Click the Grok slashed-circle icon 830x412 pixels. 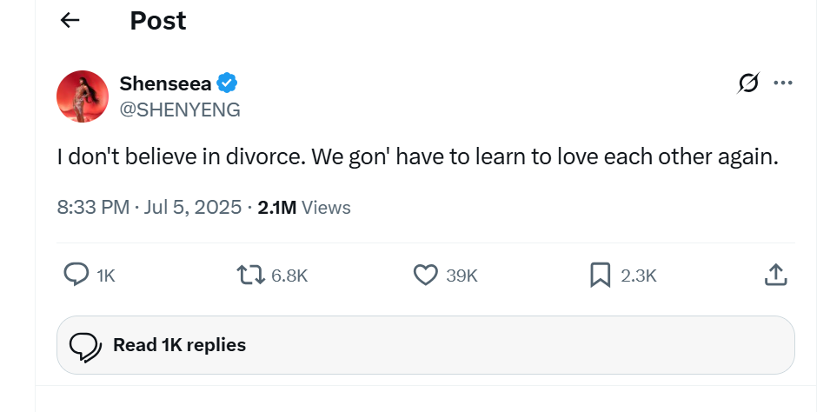coord(748,83)
